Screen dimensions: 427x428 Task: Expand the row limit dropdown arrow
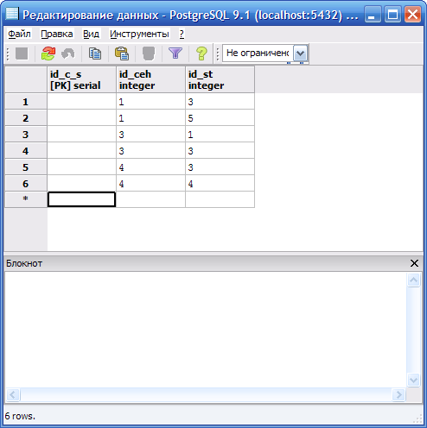coord(300,53)
